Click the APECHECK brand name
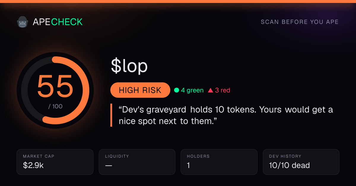 [x=58, y=22]
